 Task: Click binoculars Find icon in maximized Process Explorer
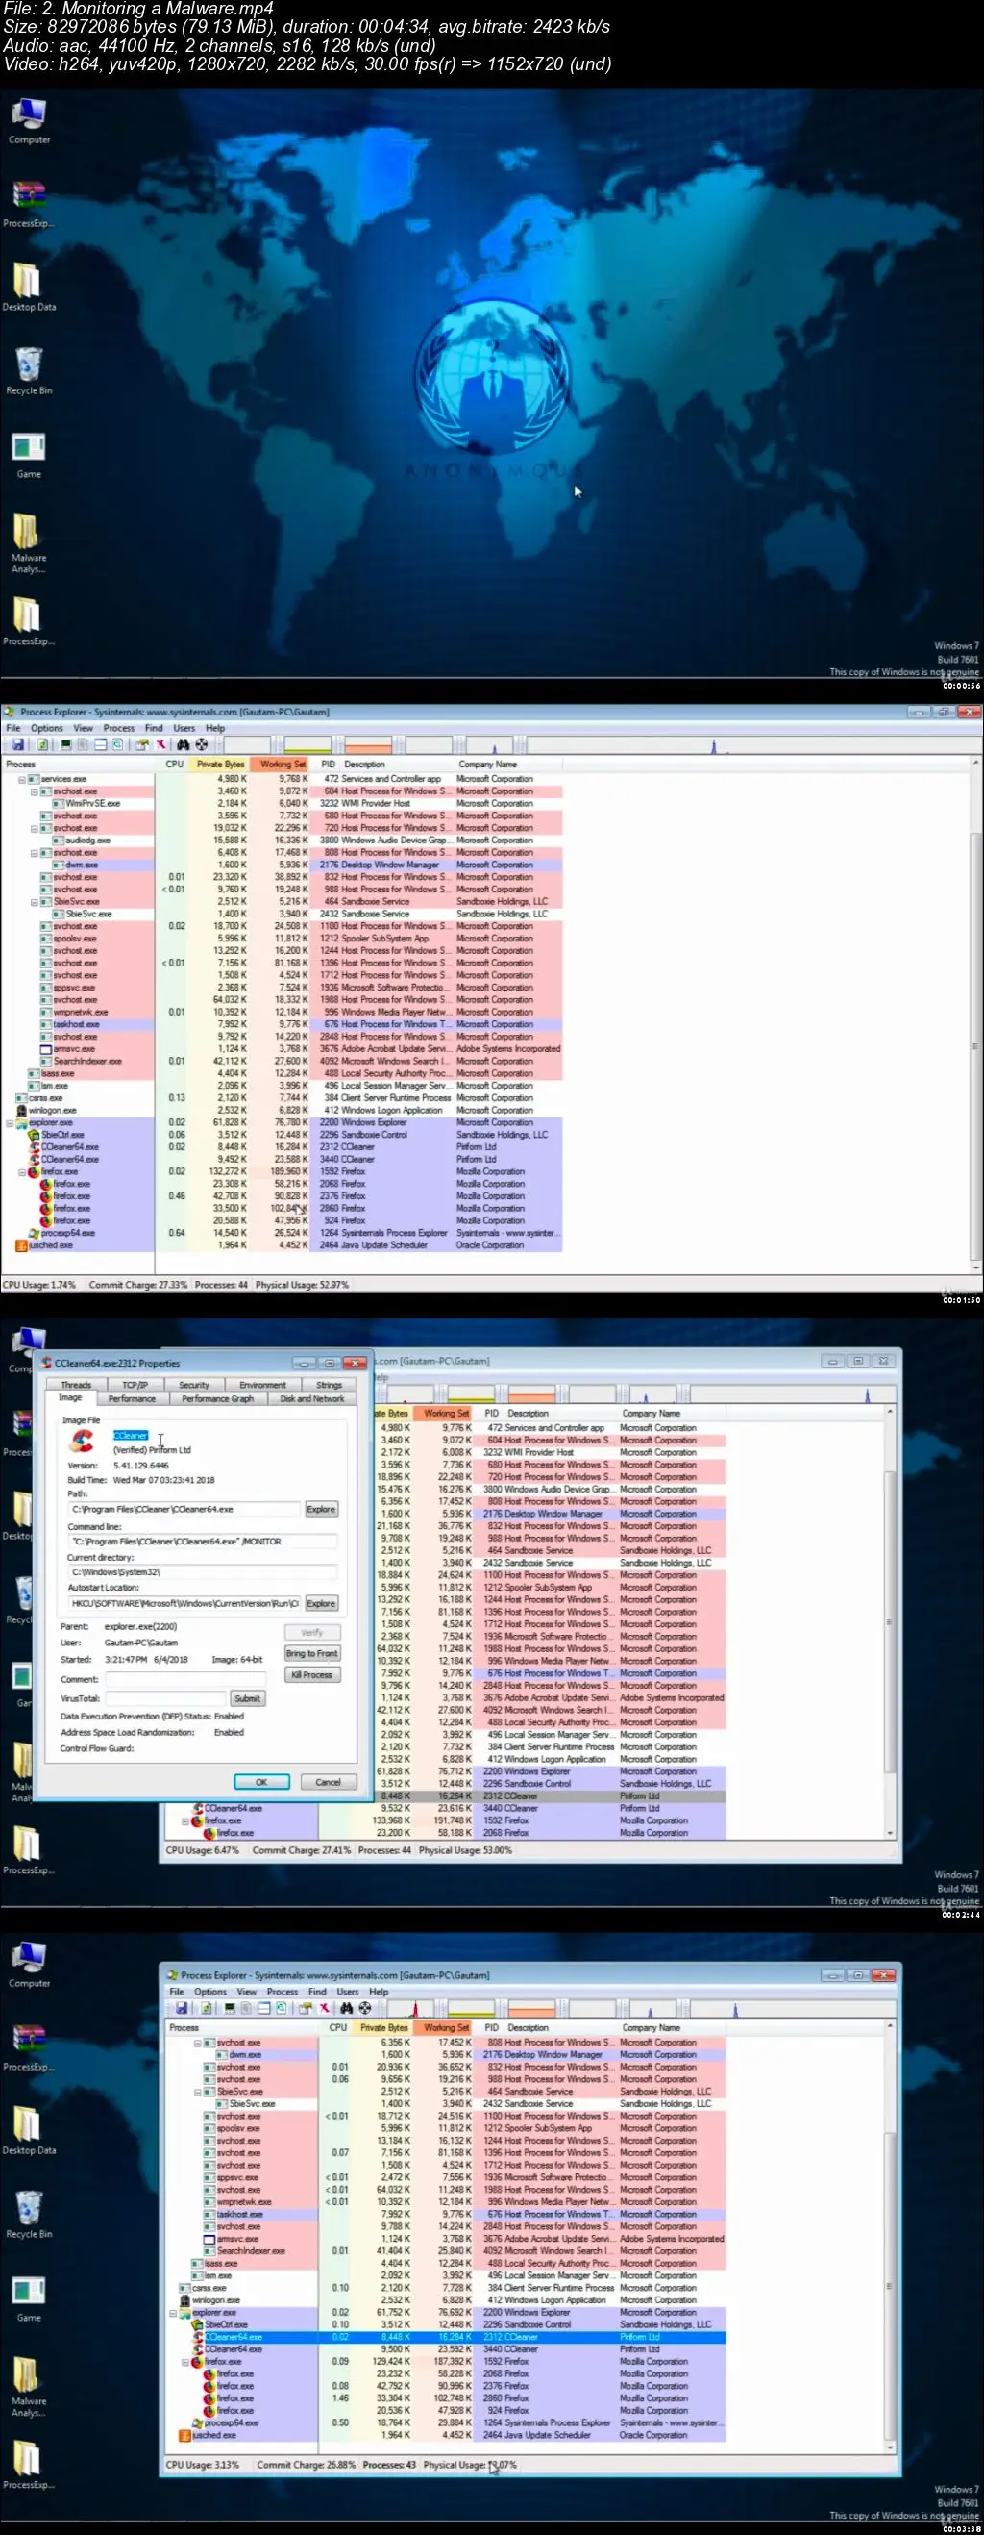[183, 745]
